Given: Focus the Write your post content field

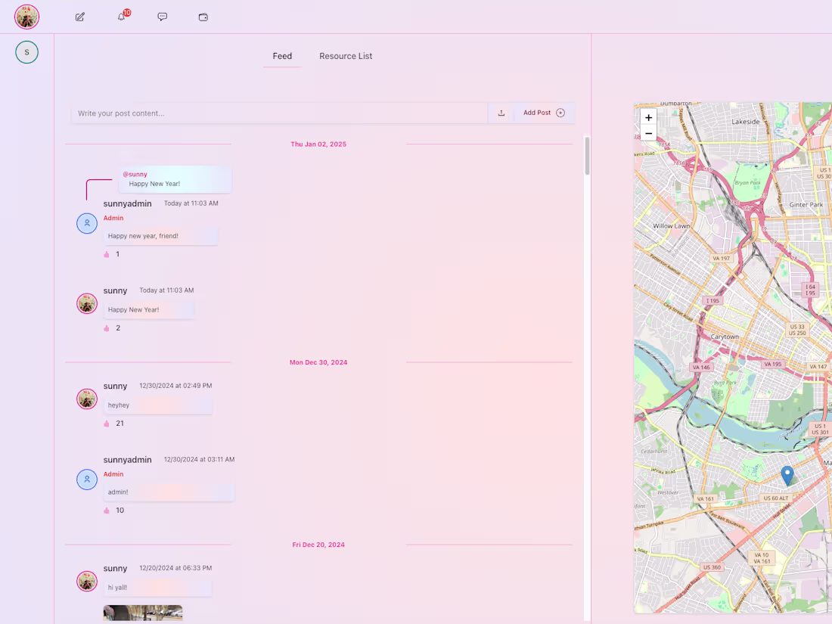Looking at the screenshot, I should (279, 113).
